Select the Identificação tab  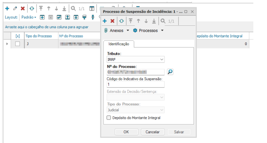tap(119, 44)
